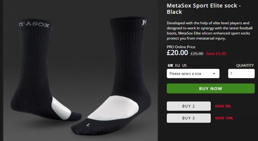Click the size dropdown arrow
Image resolution: width=258 pixels, height=141 pixels.
(214, 73)
